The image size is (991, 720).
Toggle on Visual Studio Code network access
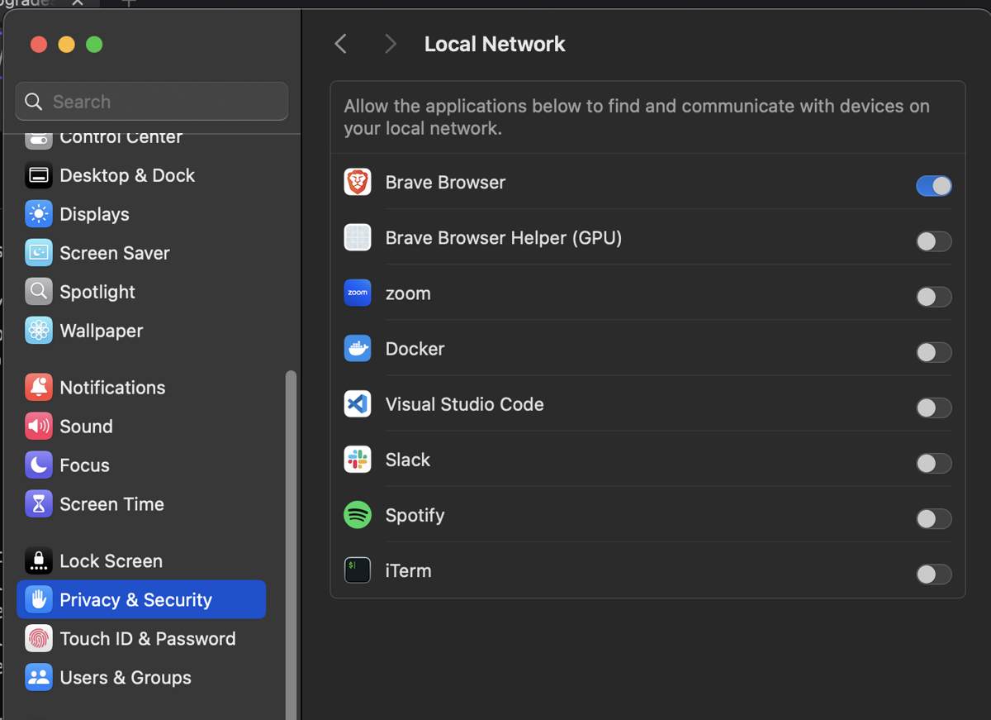(x=934, y=408)
